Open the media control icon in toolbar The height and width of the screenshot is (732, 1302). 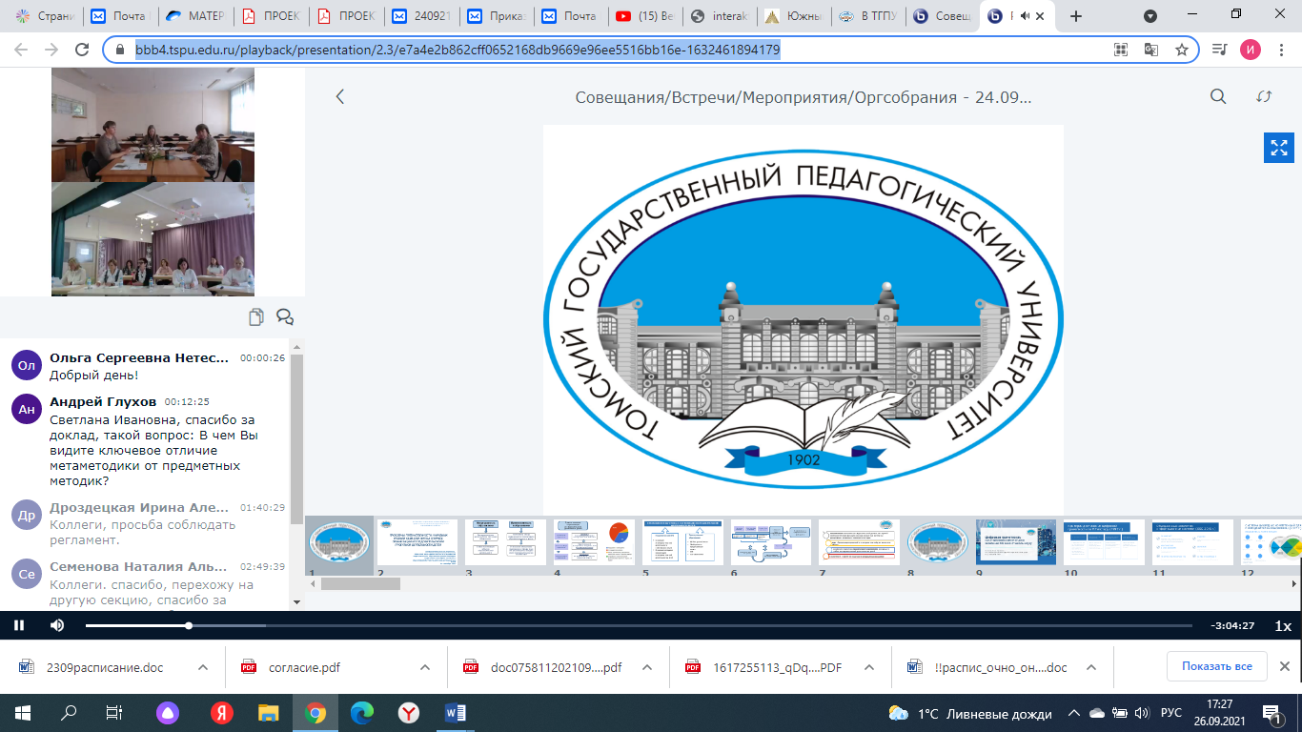click(1219, 50)
